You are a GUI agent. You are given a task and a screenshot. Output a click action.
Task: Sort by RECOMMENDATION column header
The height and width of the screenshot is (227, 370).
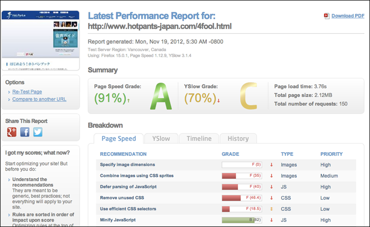123,154
